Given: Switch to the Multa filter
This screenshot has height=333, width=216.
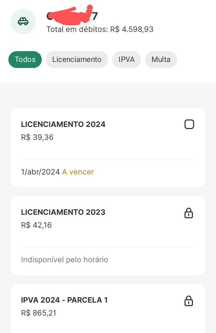Looking at the screenshot, I should click(x=161, y=60).
